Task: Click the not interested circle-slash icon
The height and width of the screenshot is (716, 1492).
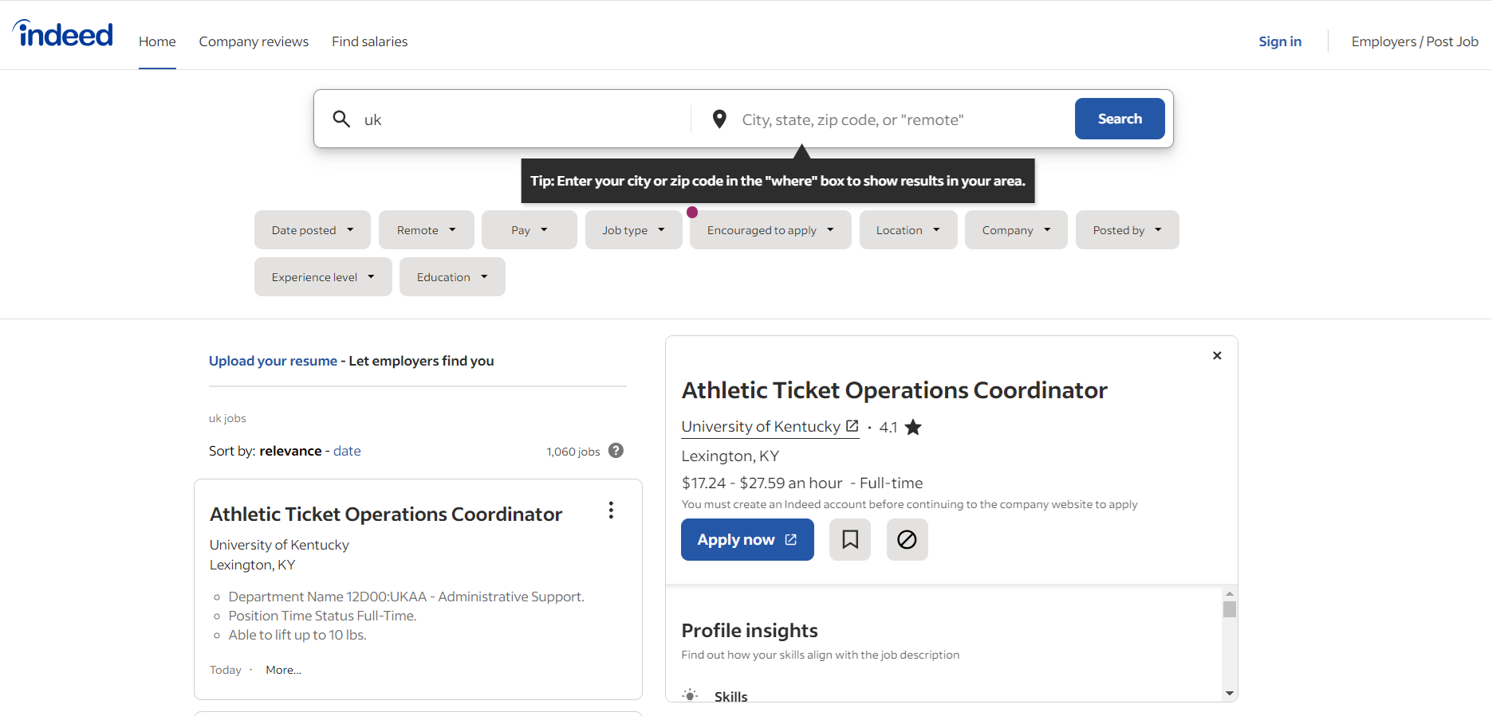Action: coord(907,540)
